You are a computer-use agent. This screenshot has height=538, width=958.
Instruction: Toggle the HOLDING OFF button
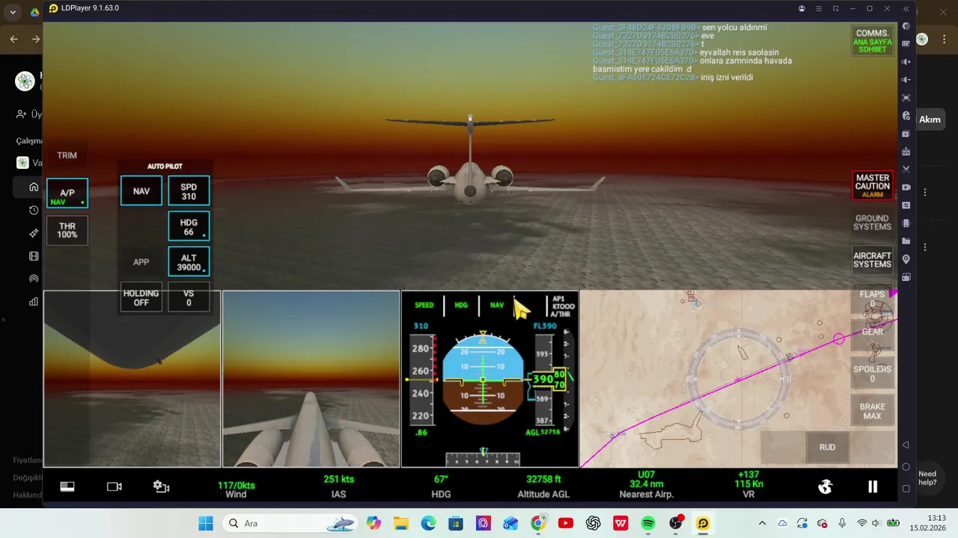(141, 297)
